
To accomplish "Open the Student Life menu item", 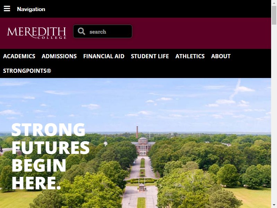I will [x=150, y=56].
